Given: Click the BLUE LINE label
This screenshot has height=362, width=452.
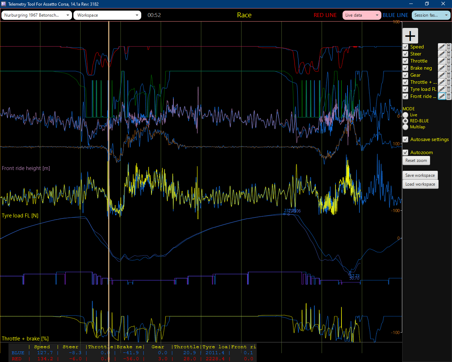Looking at the screenshot, I should pos(395,15).
